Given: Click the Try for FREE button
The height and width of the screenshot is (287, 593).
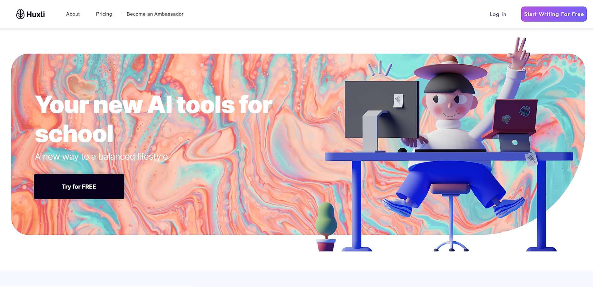Looking at the screenshot, I should coord(79,186).
